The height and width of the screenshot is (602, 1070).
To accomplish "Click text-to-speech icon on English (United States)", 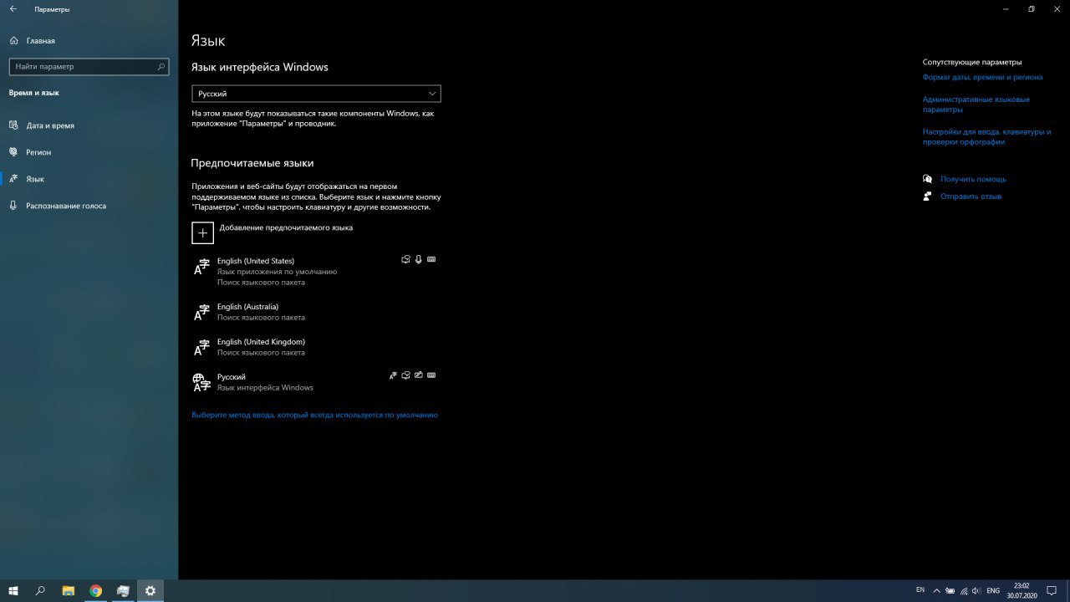I will (x=405, y=259).
